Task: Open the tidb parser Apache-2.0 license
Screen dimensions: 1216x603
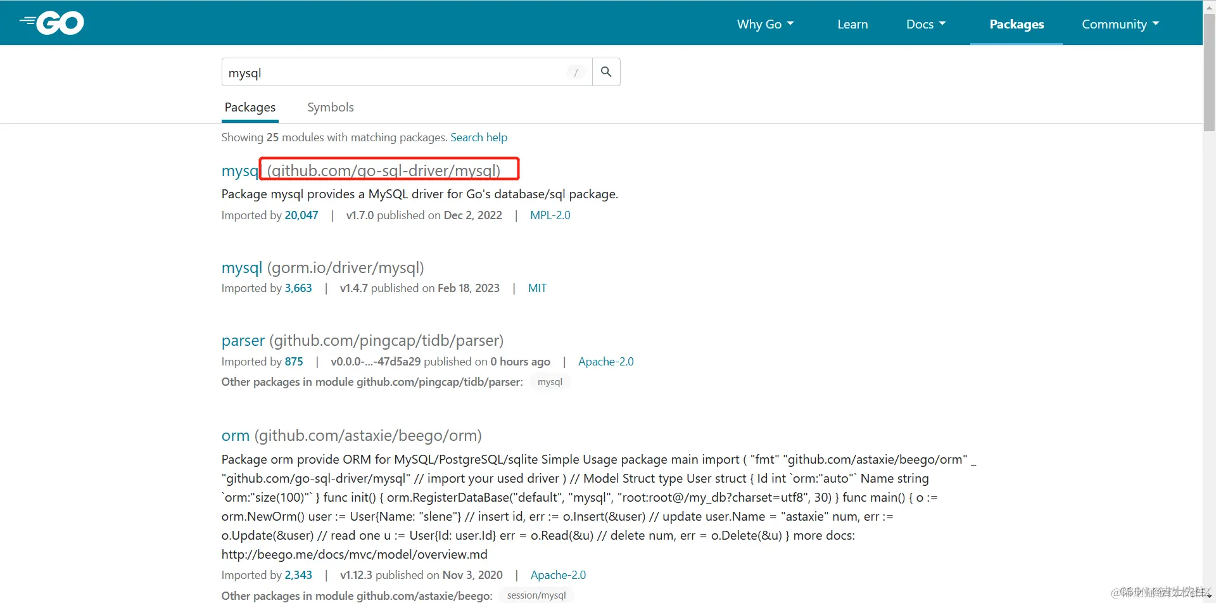Action: (606, 362)
